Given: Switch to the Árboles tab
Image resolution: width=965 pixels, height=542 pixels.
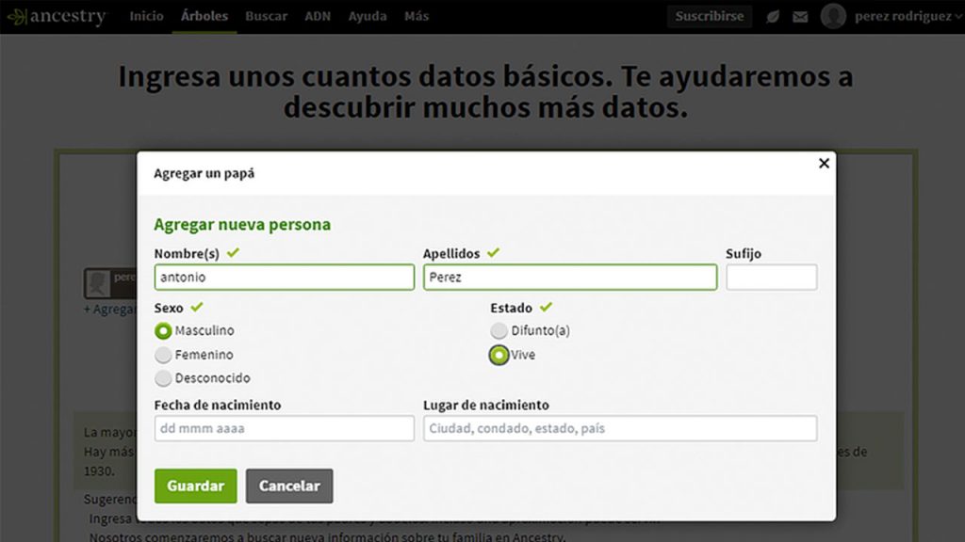Looking at the screenshot, I should tap(204, 16).
